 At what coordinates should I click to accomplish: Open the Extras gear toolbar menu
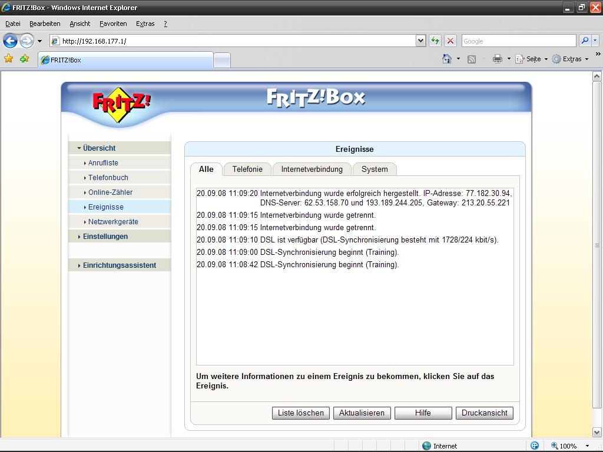(x=570, y=59)
